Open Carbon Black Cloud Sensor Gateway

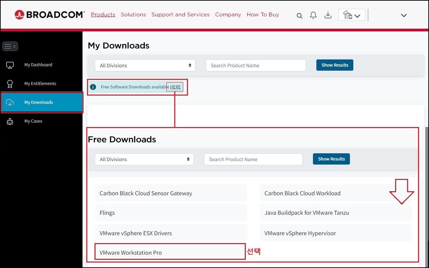coord(171,193)
